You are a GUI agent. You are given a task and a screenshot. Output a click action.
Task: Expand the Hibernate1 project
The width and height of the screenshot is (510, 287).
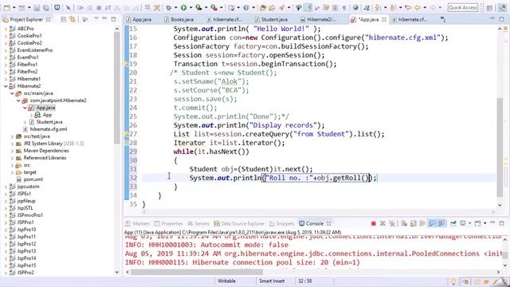click(x=6, y=79)
